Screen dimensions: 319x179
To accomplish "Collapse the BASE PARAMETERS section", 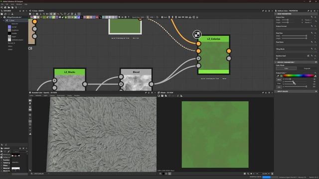I will tap(276, 14).
